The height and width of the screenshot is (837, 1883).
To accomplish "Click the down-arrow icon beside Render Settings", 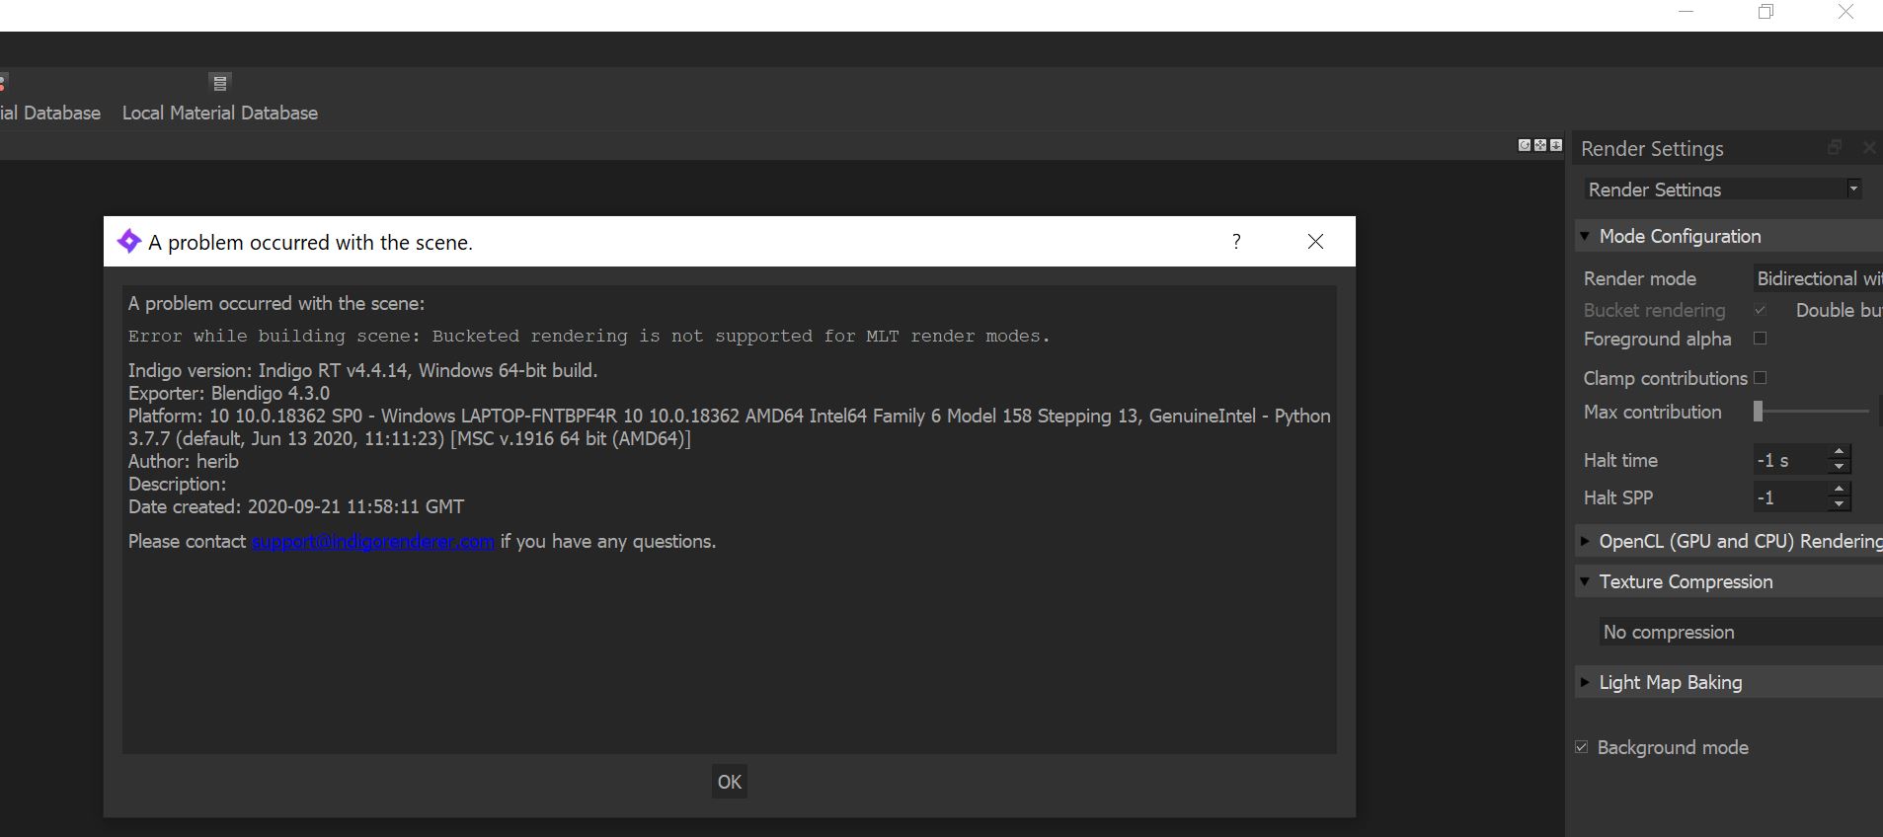I will [1556, 145].
